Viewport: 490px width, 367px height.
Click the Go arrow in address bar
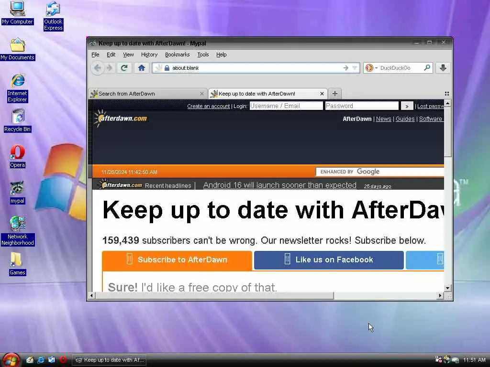345,68
